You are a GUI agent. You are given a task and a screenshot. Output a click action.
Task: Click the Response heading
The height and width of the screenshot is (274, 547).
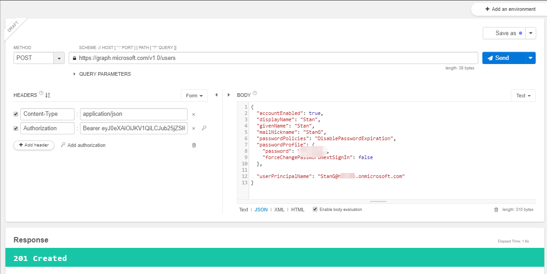pyautogui.click(x=31, y=240)
